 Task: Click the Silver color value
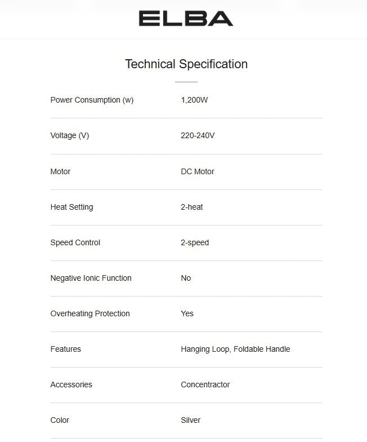[x=190, y=420]
